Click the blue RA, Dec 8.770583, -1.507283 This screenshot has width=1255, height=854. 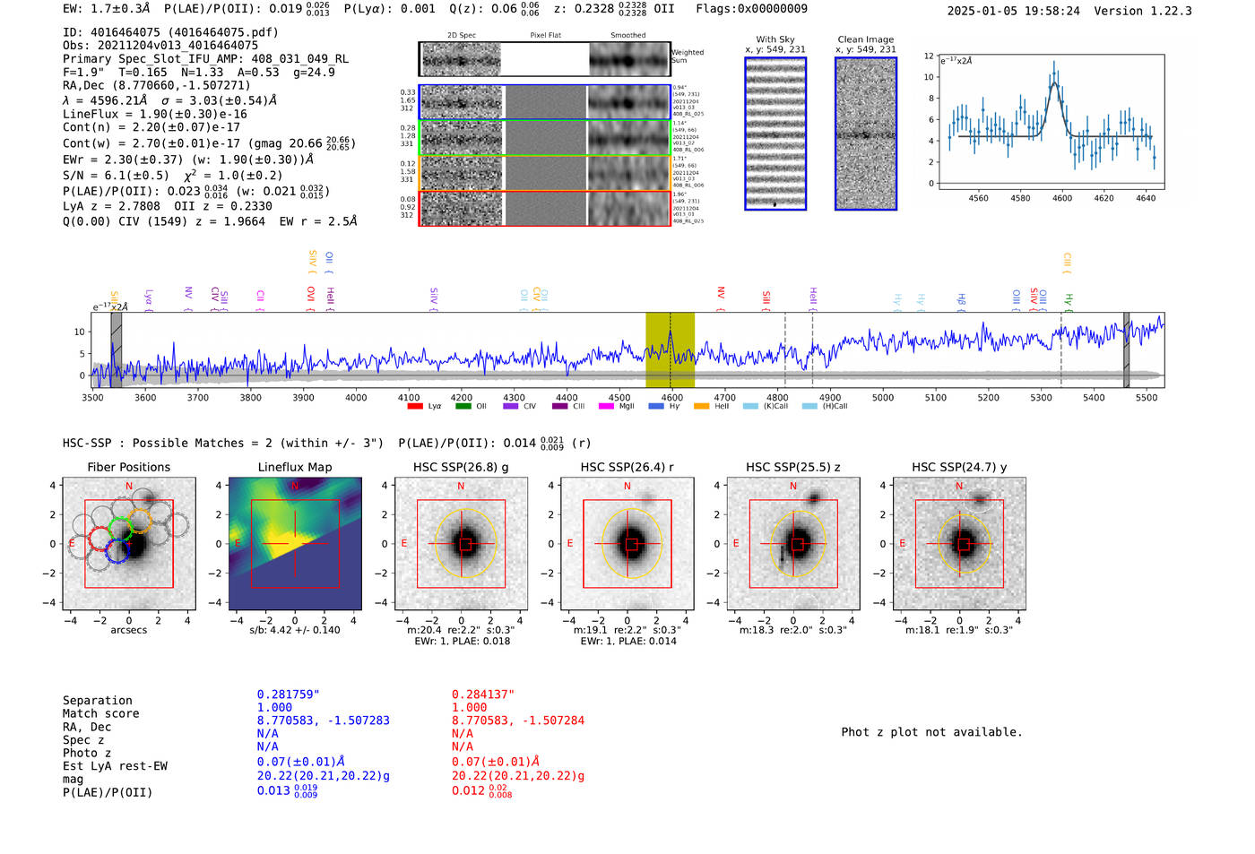(x=324, y=720)
